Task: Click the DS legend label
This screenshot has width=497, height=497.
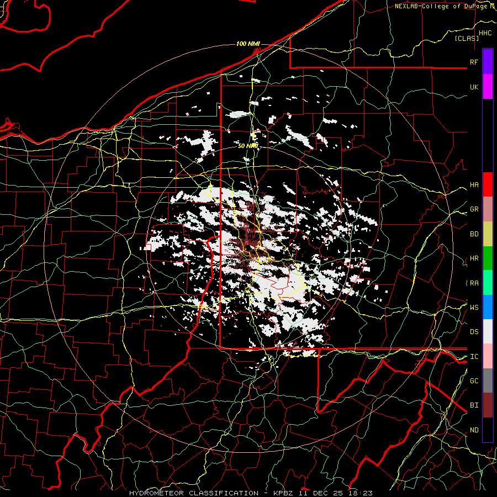Action: (x=474, y=332)
